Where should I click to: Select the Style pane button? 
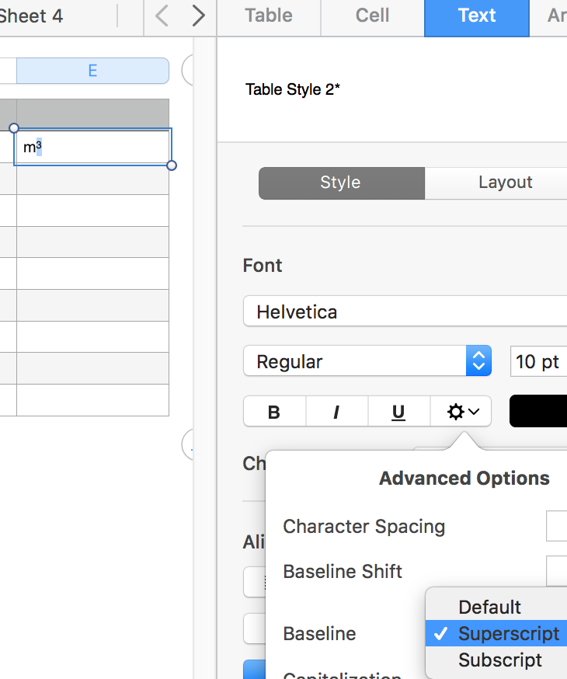click(341, 183)
